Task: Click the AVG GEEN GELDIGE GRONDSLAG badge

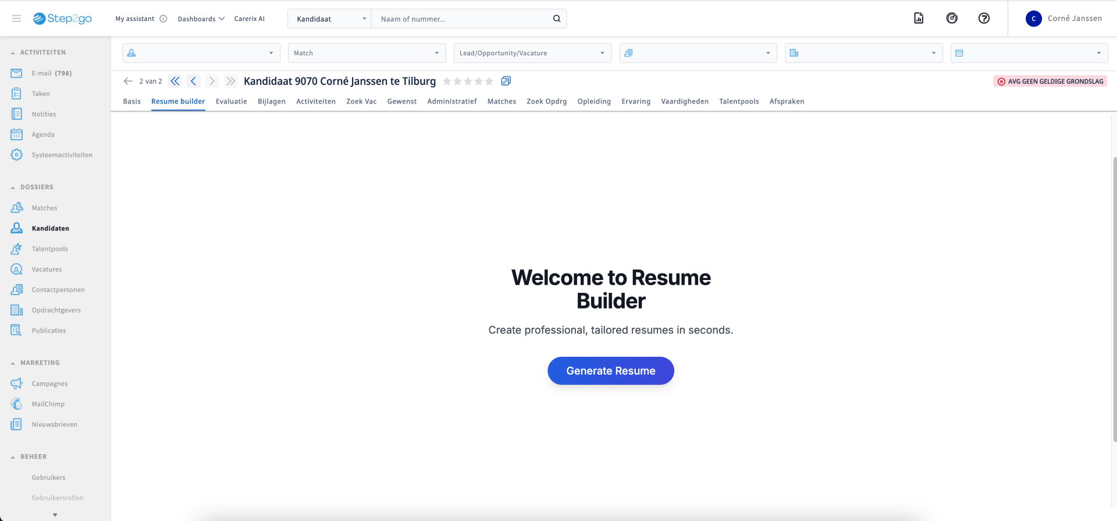Action: [x=1050, y=81]
